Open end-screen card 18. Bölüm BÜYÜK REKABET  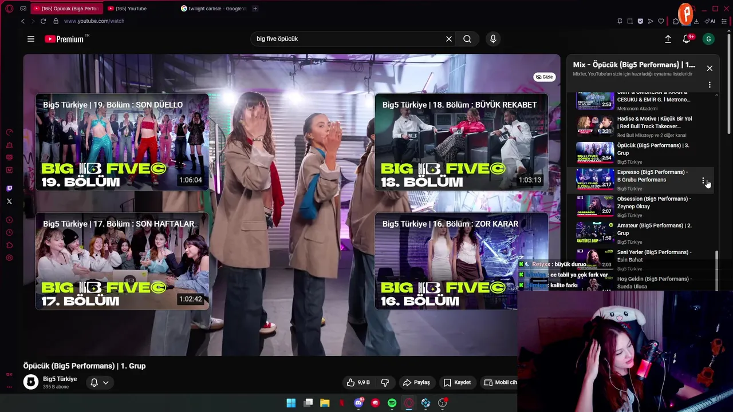(x=462, y=142)
